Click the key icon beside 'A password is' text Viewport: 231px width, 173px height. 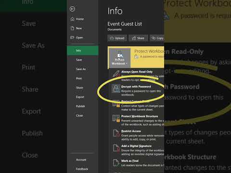pos(136,56)
